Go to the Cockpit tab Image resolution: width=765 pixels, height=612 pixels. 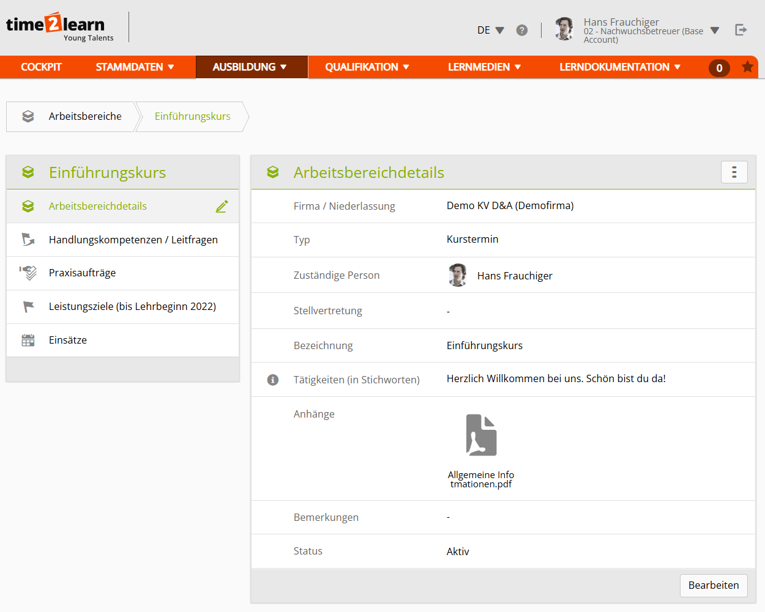click(x=41, y=67)
